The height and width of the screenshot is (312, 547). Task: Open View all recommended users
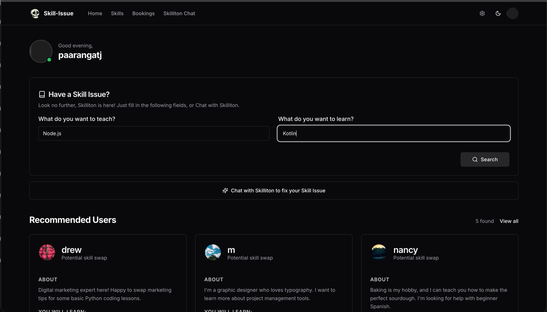coord(509,221)
